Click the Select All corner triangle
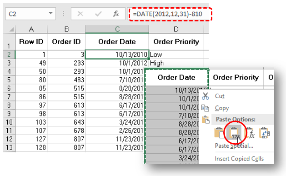The image size is (286, 176). coord(11,30)
